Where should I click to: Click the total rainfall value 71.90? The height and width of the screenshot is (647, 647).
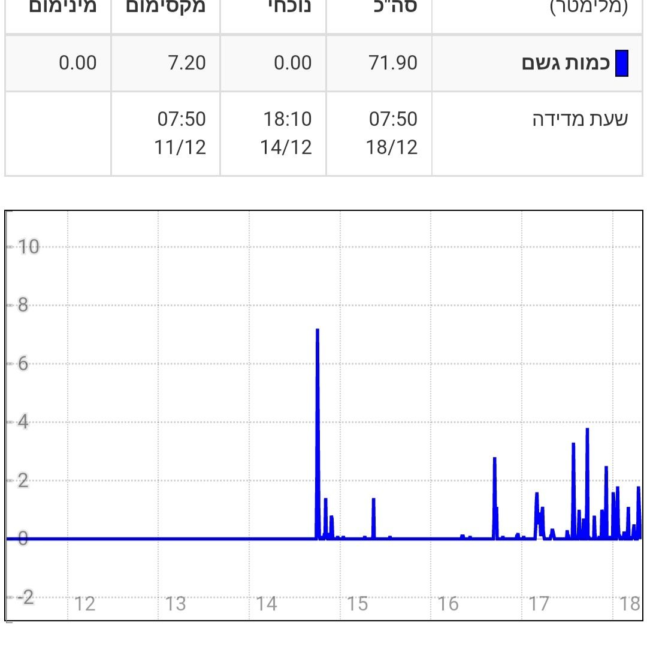[393, 63]
